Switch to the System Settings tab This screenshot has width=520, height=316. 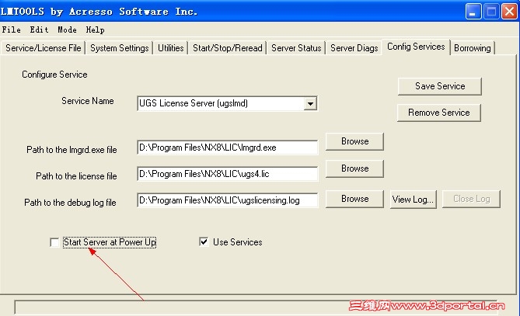[x=120, y=48]
